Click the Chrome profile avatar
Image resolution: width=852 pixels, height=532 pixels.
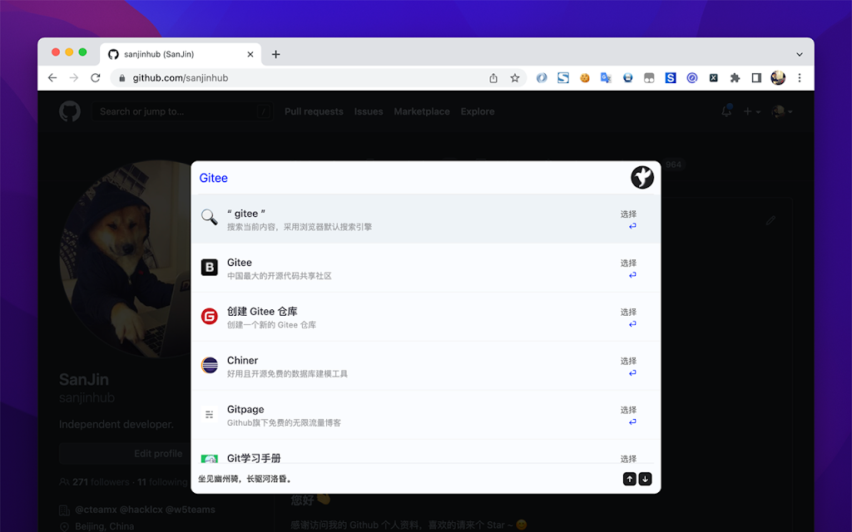coord(778,77)
